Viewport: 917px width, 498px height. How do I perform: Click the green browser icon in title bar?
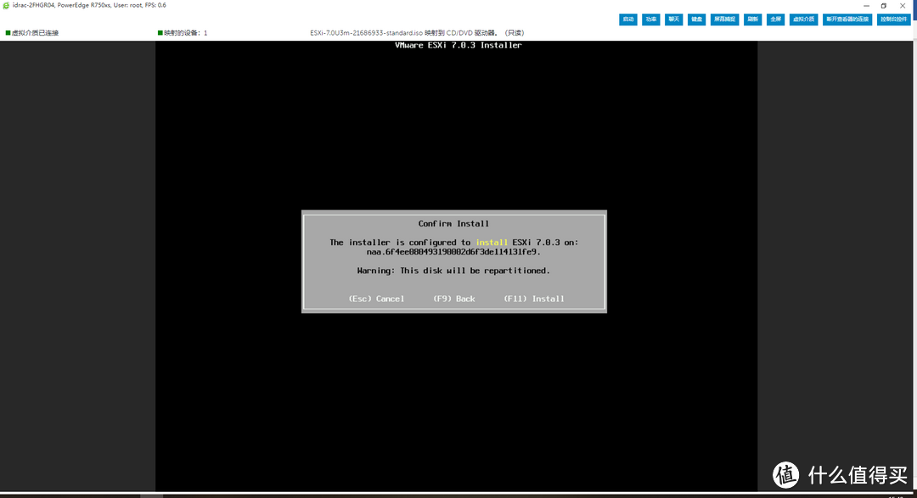click(x=6, y=5)
